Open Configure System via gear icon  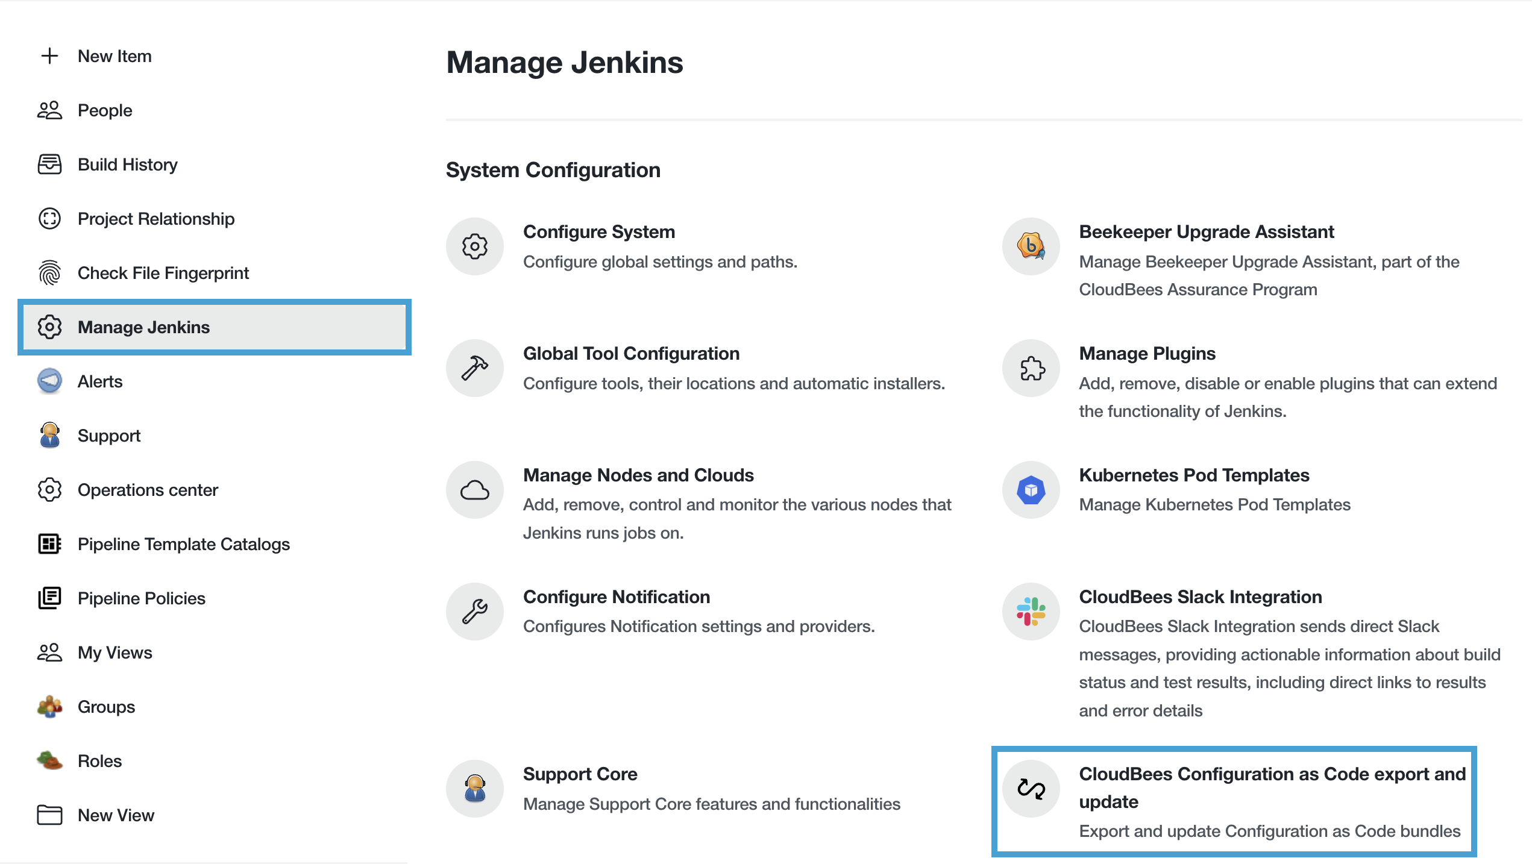point(474,246)
